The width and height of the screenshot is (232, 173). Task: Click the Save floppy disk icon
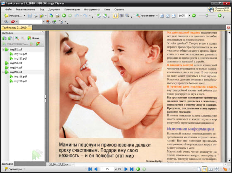(30, 16)
